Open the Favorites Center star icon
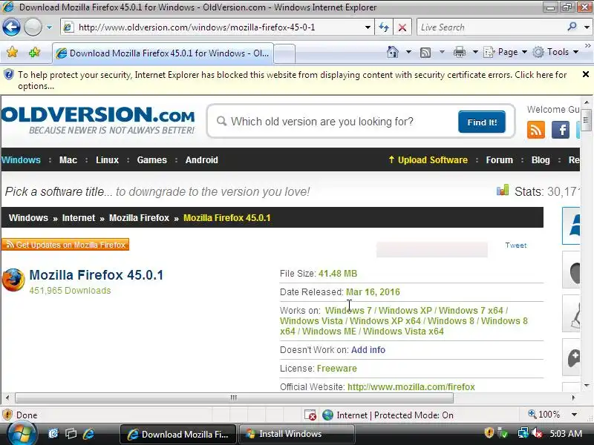Viewport: 594px width, 445px height. coord(12,52)
